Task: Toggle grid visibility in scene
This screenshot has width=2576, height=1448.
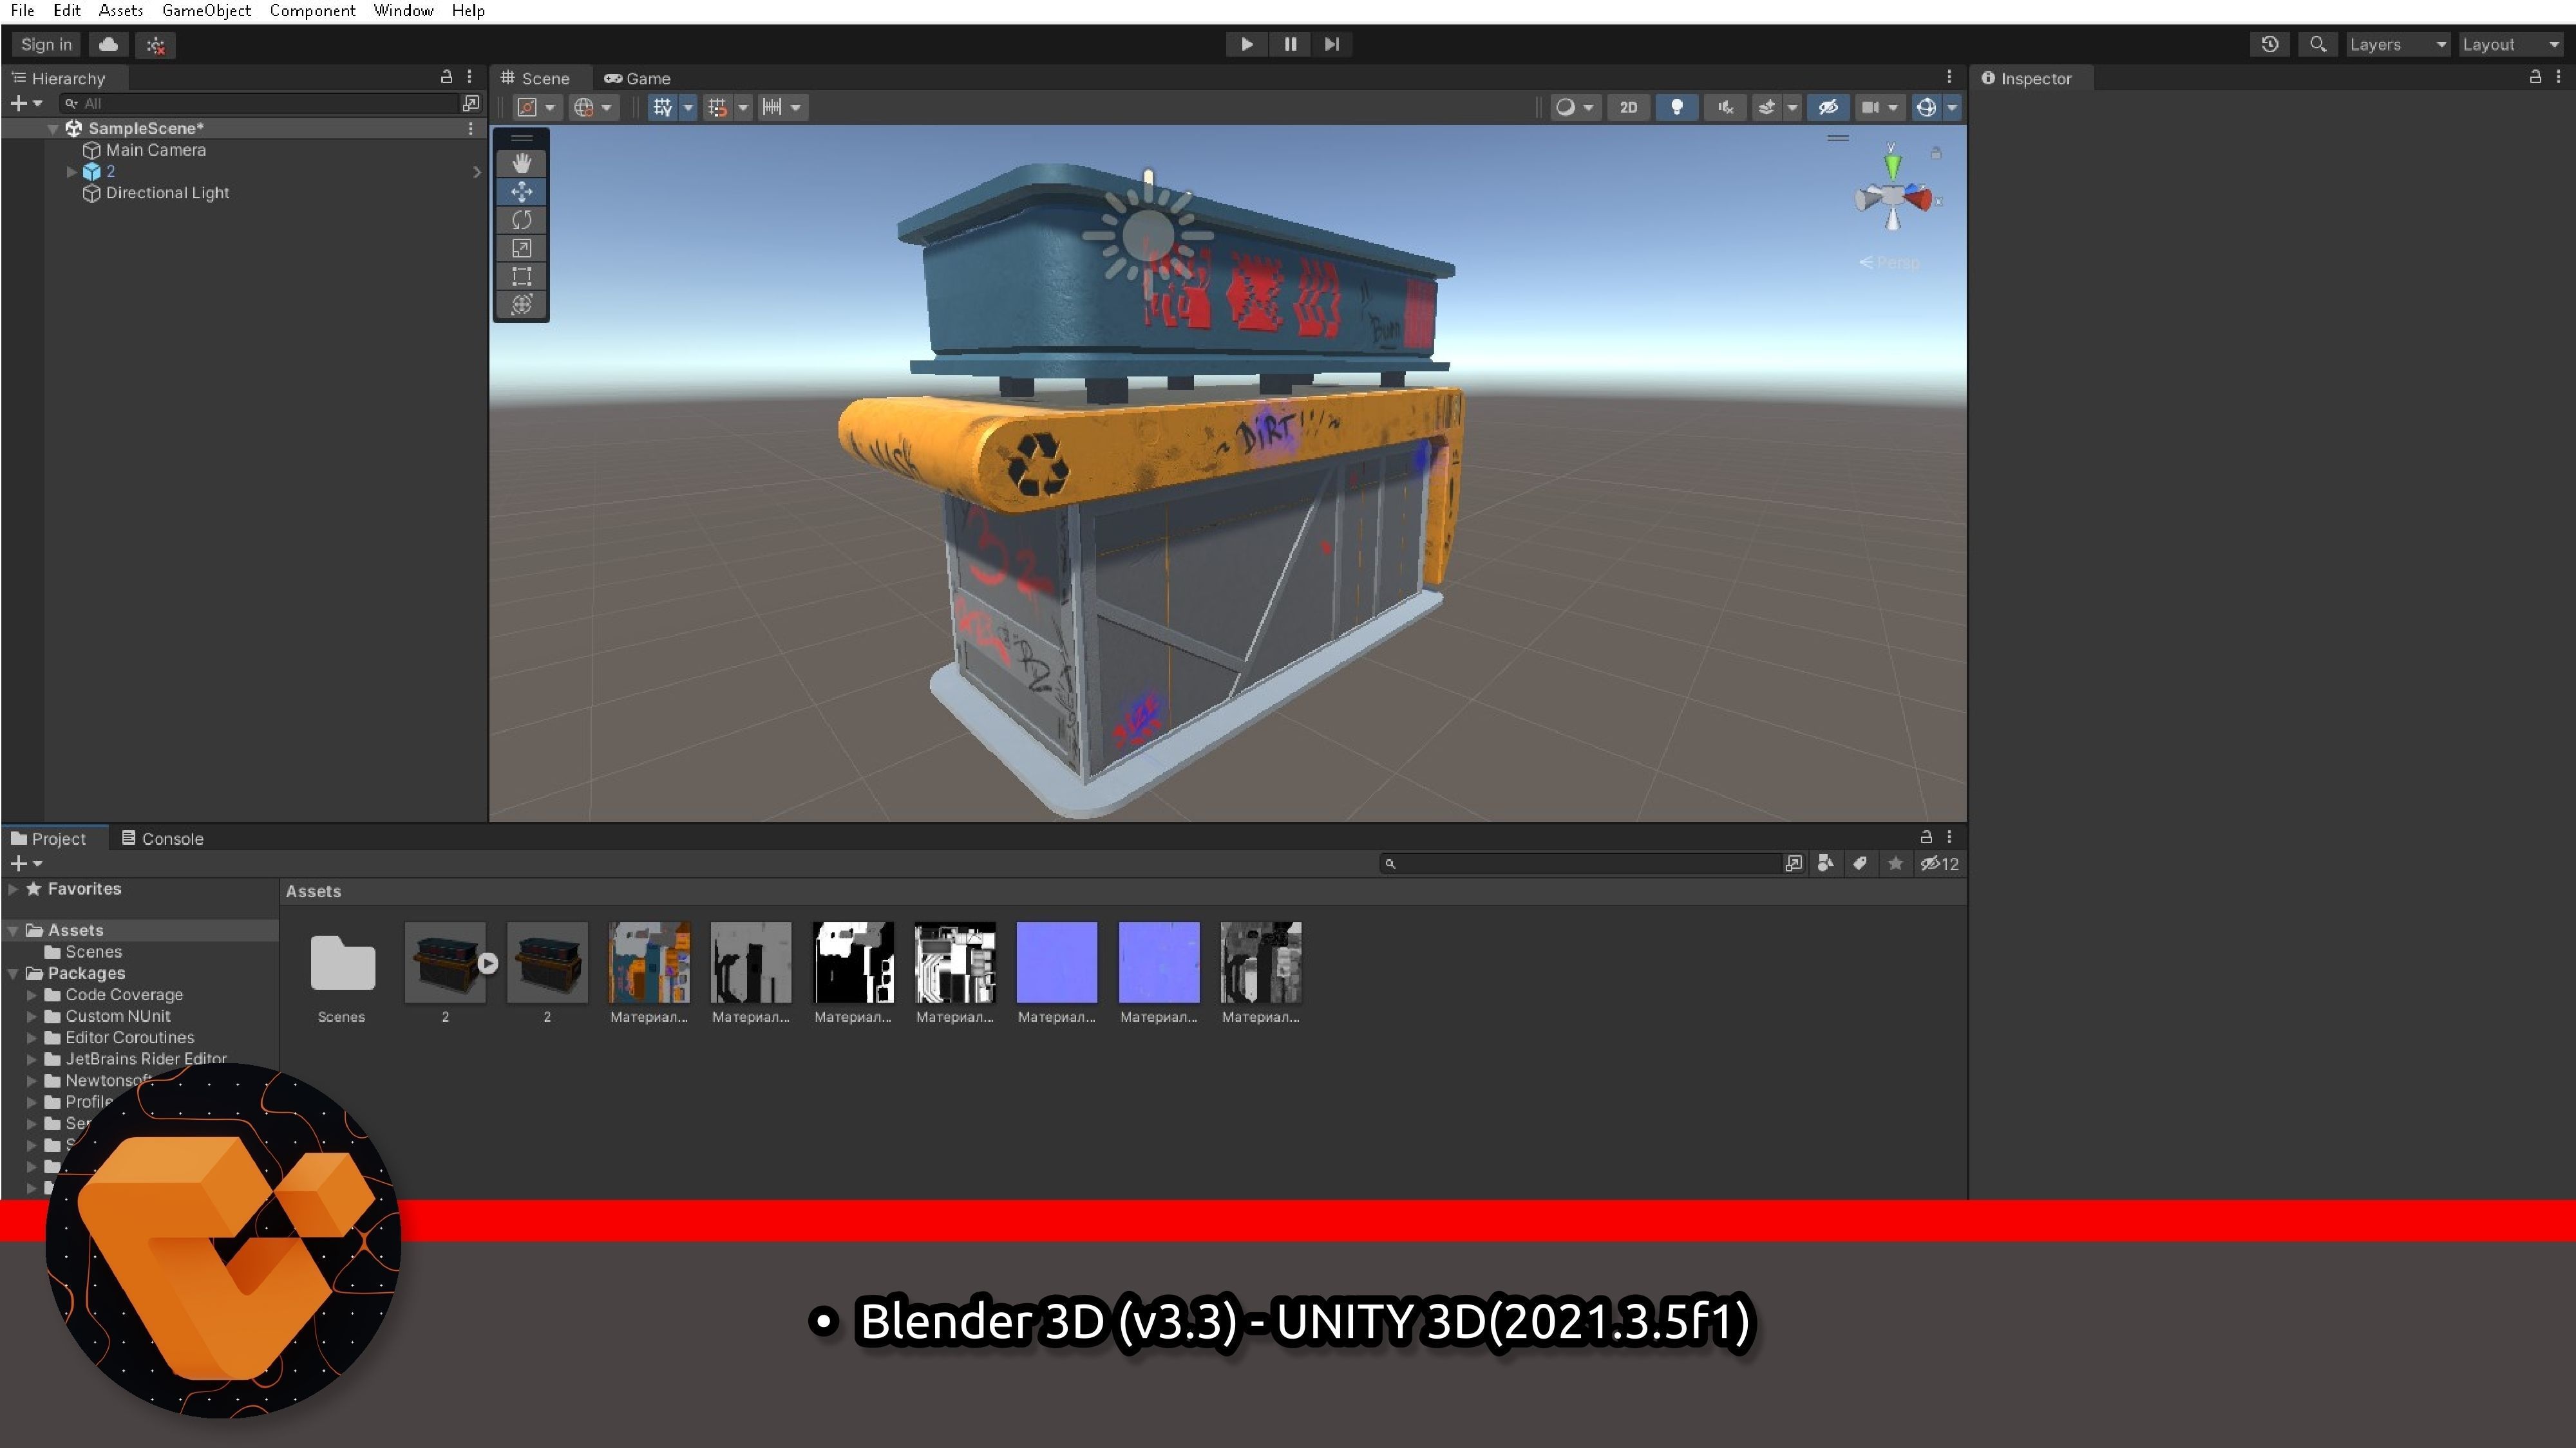Action: point(662,107)
